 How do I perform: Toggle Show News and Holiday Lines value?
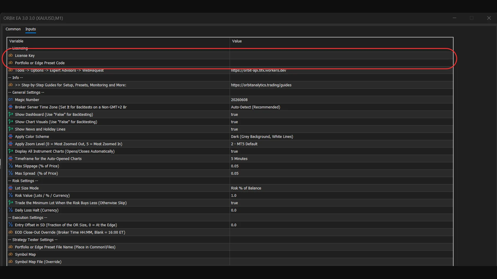[x=341, y=129]
